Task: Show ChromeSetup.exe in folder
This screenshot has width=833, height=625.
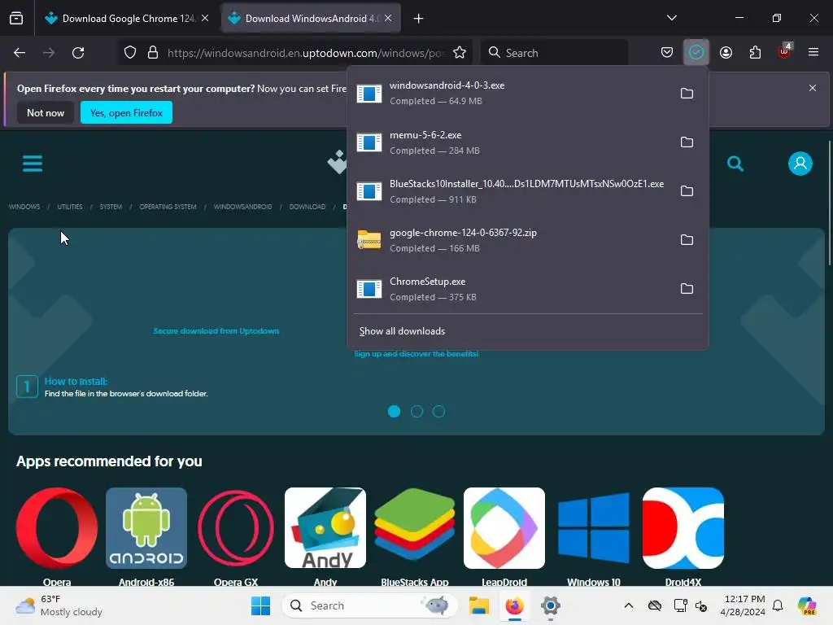Action: coord(687,289)
